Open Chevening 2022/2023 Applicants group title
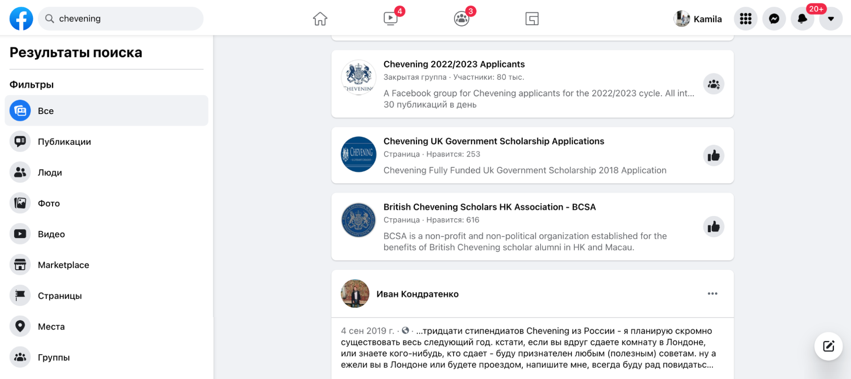 (x=454, y=64)
